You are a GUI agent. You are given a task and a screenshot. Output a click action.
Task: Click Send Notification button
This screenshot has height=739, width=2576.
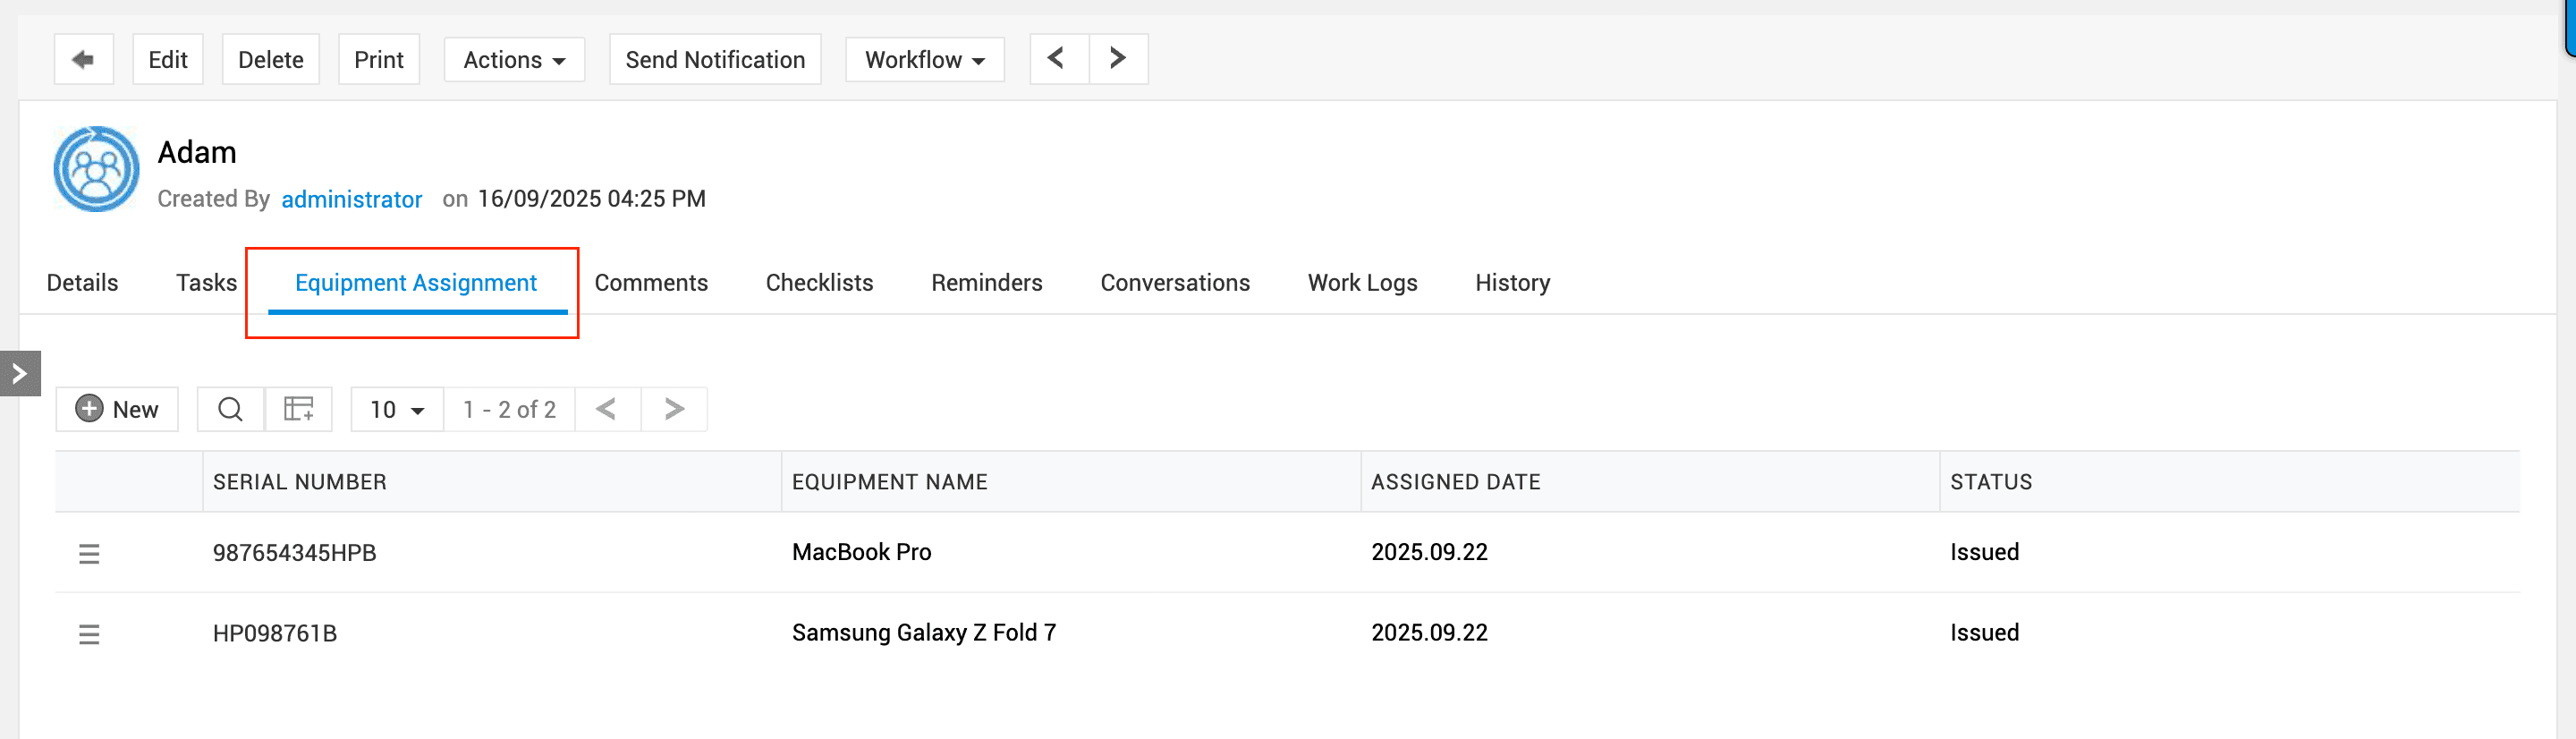pyautogui.click(x=715, y=59)
